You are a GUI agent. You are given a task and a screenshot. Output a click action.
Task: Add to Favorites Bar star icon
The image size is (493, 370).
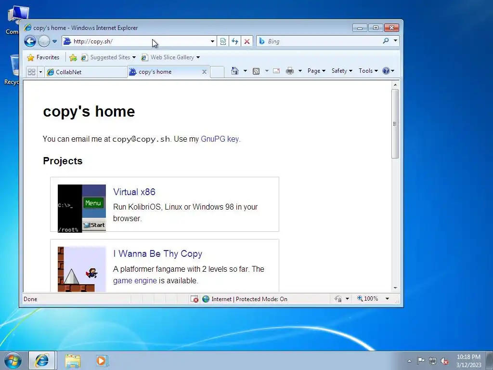tap(73, 57)
